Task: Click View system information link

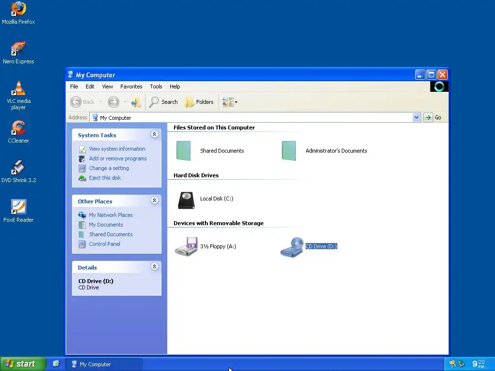Action: pos(117,149)
